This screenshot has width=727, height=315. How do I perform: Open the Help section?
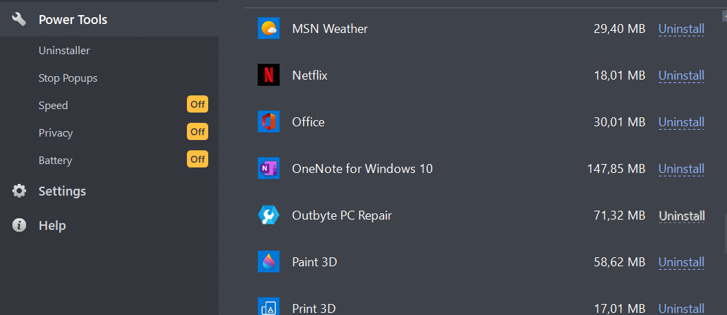tap(52, 226)
